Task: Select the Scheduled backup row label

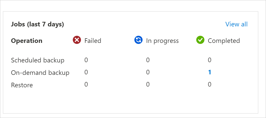Action: (38, 60)
